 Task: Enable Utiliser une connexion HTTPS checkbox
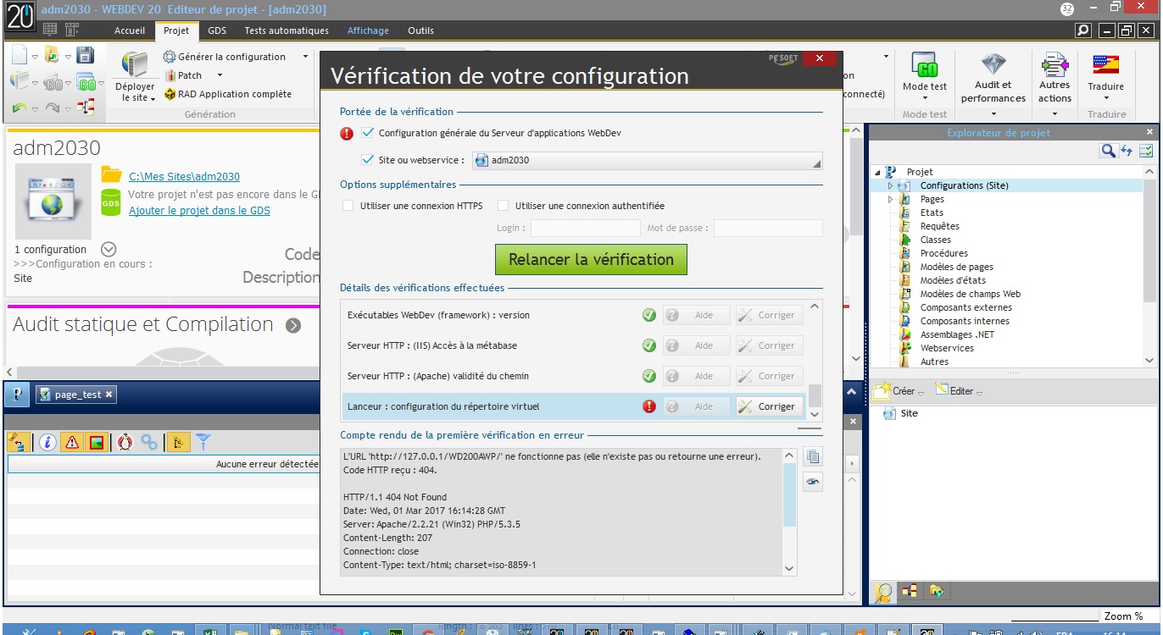click(x=348, y=206)
